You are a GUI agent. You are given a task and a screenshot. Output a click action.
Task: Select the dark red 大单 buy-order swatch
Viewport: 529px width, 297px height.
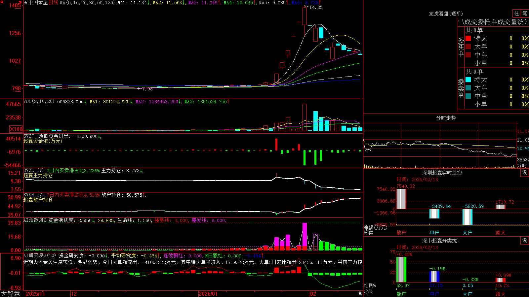click(468, 47)
